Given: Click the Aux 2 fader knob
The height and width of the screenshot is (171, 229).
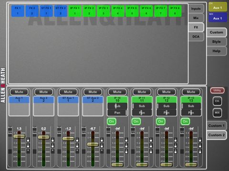Looking at the screenshot, I should click(43, 137).
